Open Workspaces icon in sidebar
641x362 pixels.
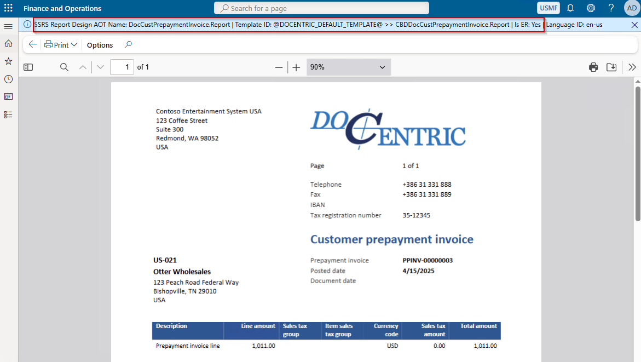(x=8, y=96)
